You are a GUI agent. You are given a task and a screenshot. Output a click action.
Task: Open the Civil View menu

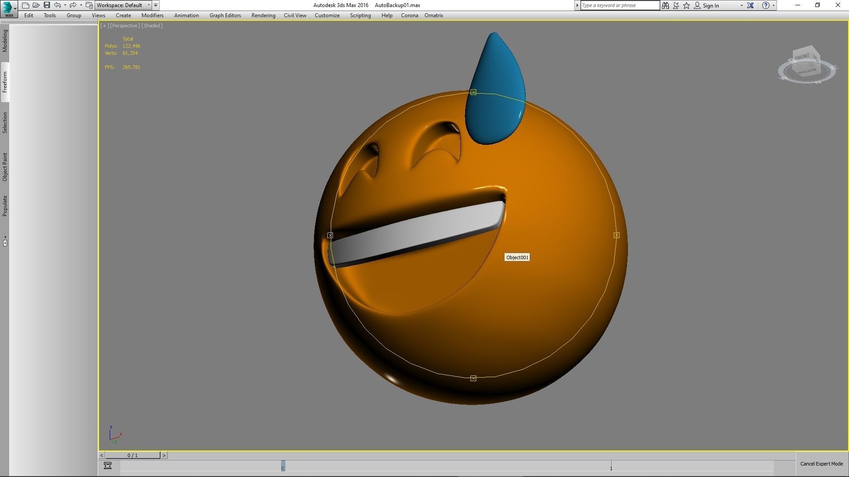tap(295, 15)
